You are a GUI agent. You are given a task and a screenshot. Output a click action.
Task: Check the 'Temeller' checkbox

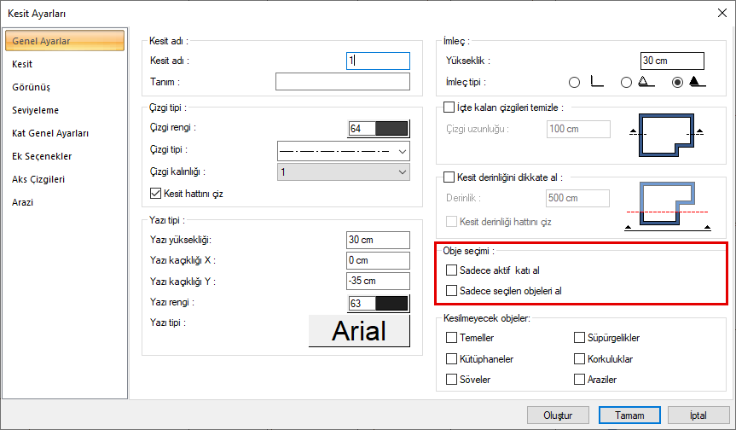point(451,338)
